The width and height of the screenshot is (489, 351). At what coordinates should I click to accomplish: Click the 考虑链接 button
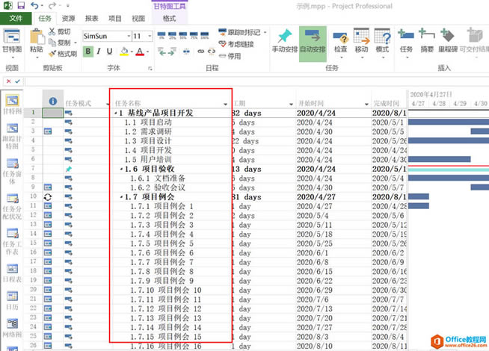pos(239,43)
